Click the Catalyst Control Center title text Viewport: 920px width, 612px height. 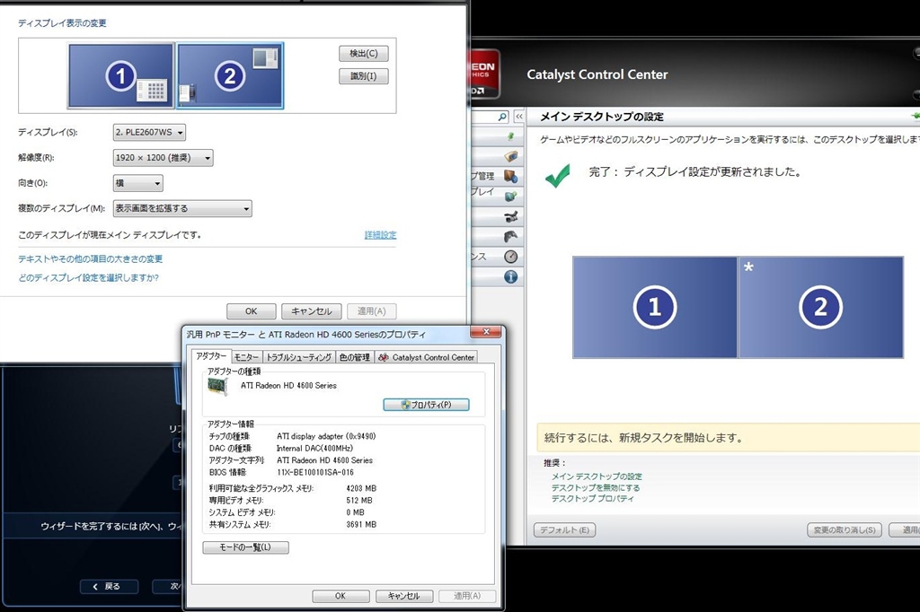pyautogui.click(x=597, y=74)
